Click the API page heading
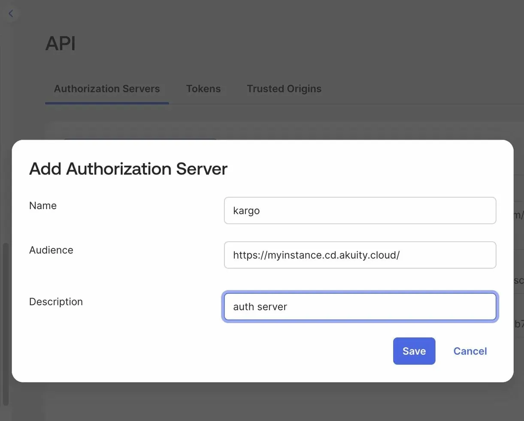524x421 pixels. click(61, 43)
